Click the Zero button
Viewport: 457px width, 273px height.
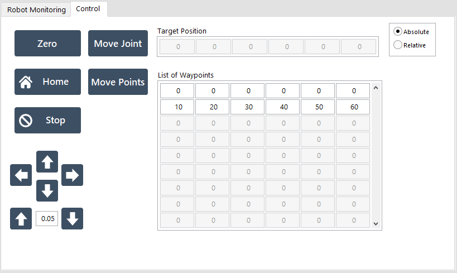coord(47,43)
